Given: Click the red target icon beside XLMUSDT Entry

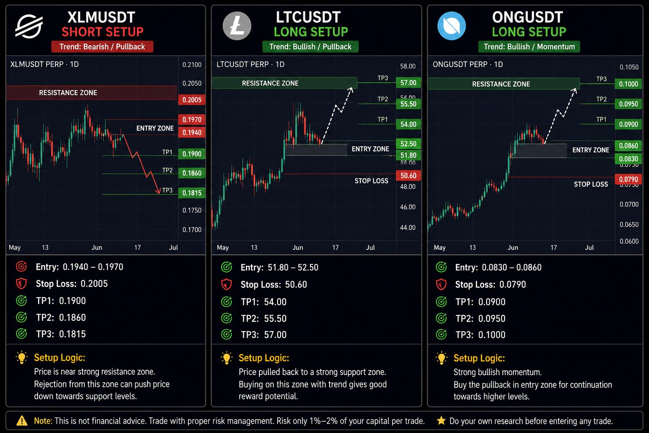Looking at the screenshot, I should coord(21,267).
